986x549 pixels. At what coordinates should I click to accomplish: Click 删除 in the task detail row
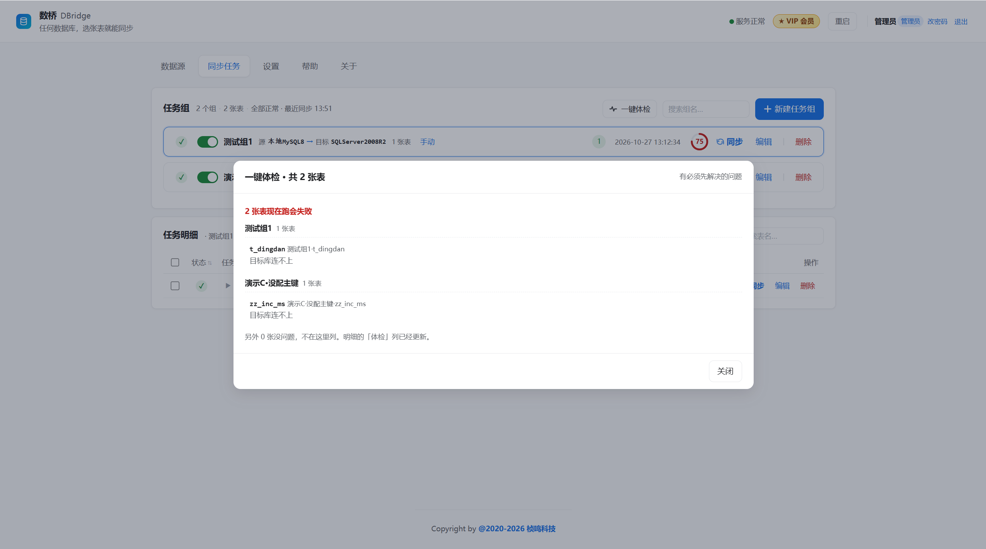pyautogui.click(x=808, y=286)
